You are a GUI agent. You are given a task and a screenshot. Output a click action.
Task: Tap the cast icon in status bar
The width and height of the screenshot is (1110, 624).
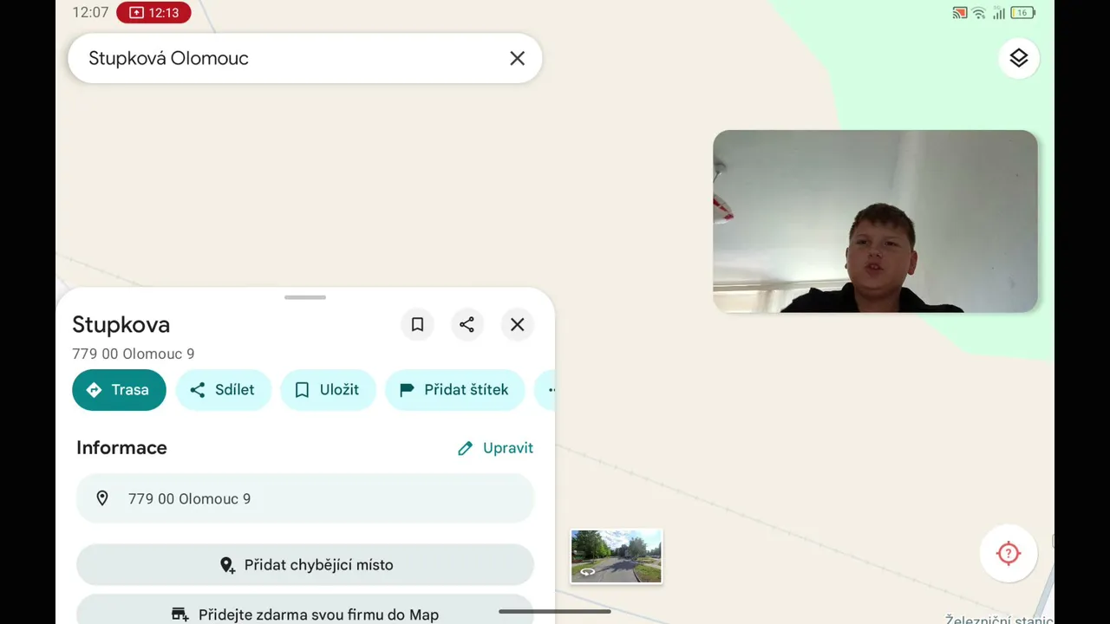click(x=960, y=13)
